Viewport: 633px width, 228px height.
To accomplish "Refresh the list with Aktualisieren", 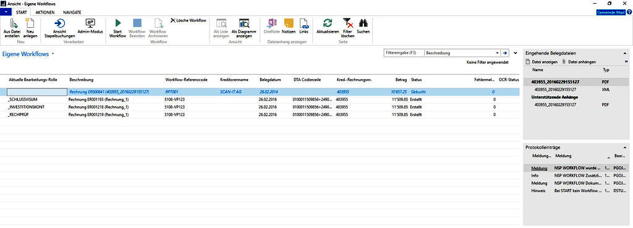I will coord(328,23).
